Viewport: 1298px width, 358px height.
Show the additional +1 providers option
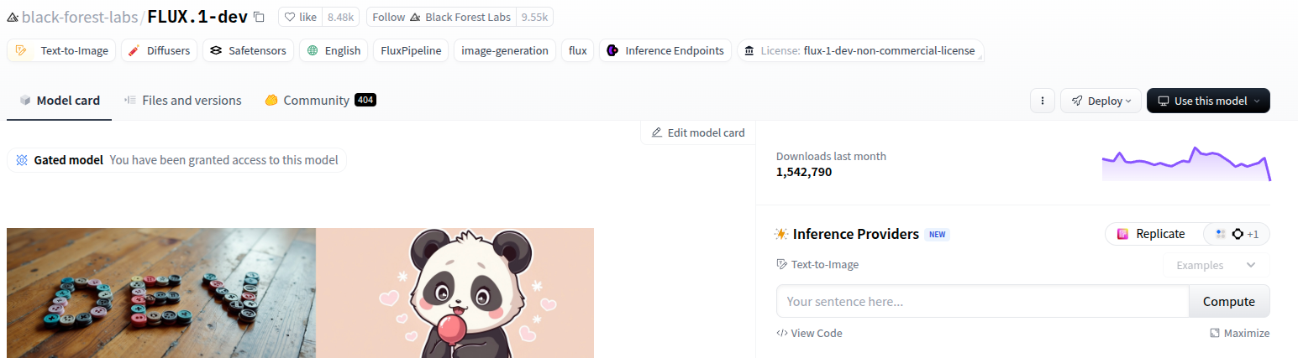(1237, 234)
